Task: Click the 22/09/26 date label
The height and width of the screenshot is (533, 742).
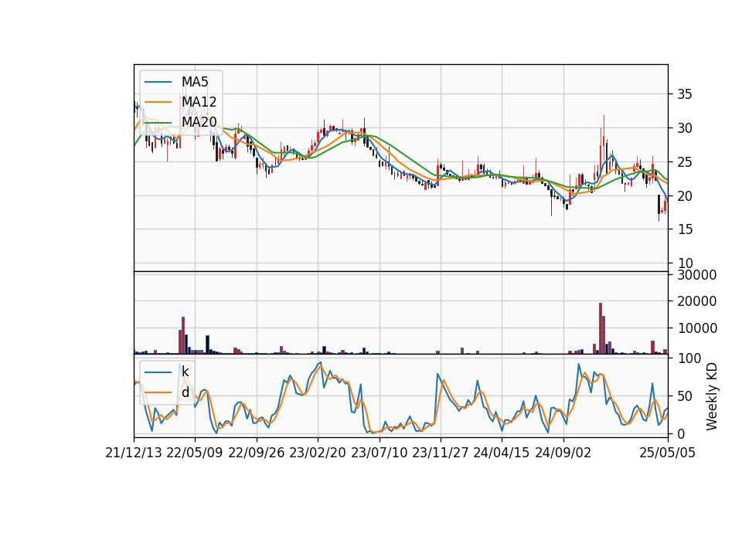Action: 257,453
